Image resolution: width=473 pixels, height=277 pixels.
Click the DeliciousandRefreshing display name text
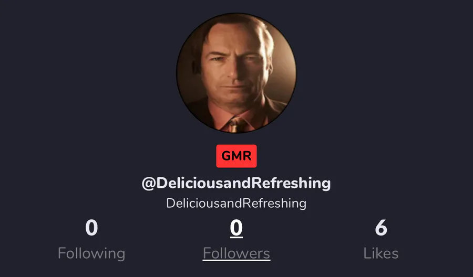point(236,203)
